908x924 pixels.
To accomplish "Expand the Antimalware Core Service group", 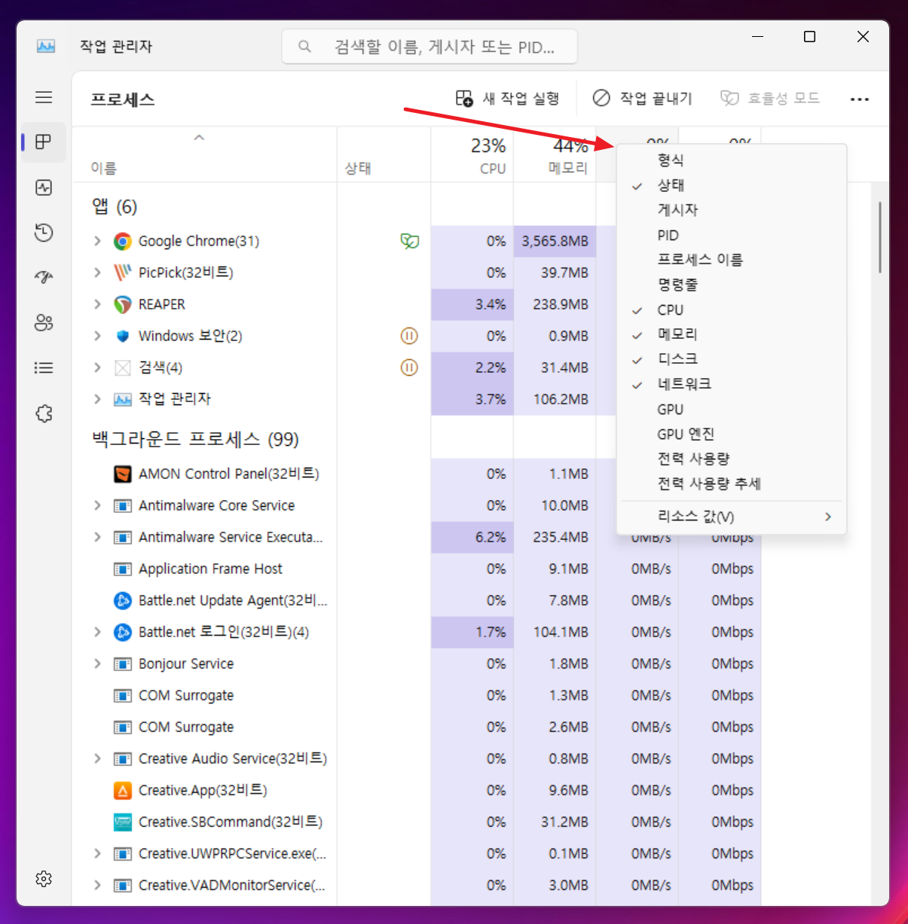I will tap(97, 505).
